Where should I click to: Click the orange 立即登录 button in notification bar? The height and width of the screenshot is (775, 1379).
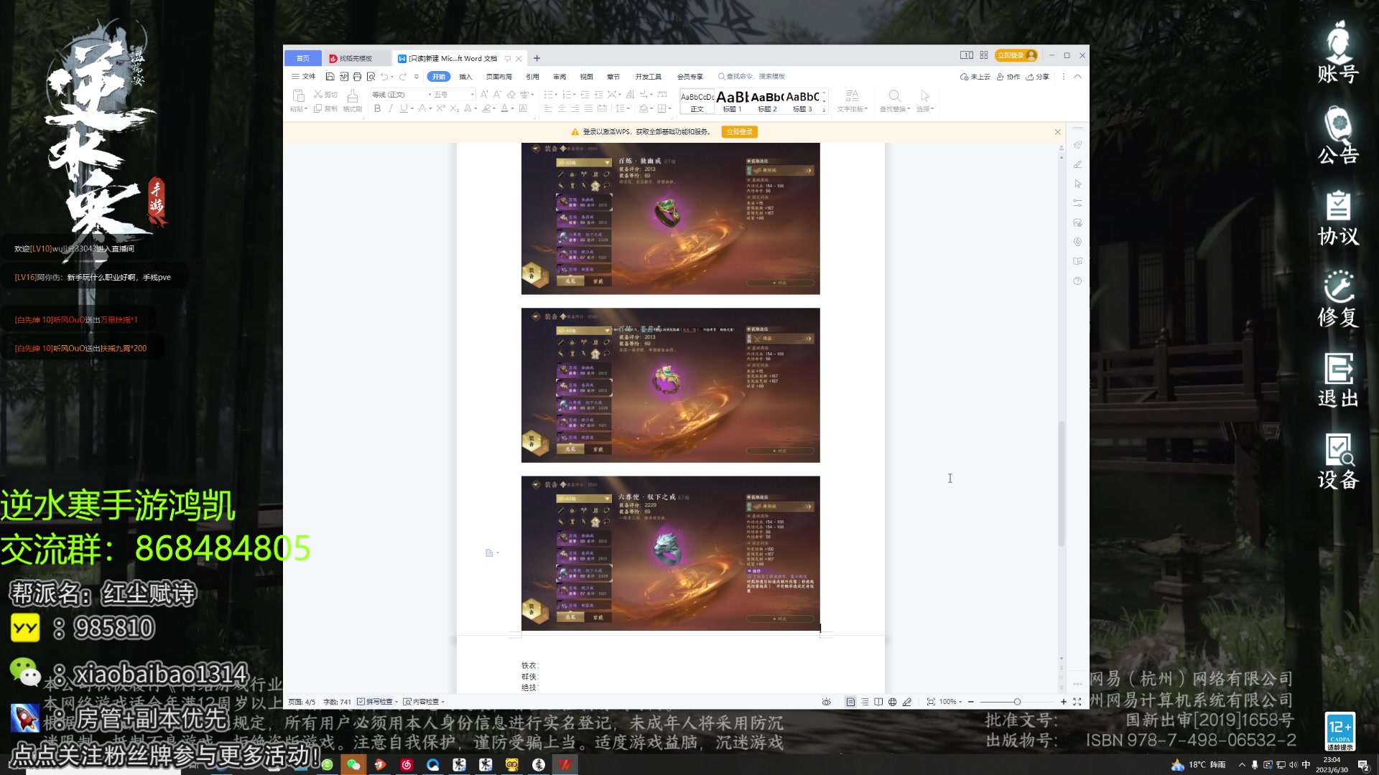pyautogui.click(x=739, y=132)
